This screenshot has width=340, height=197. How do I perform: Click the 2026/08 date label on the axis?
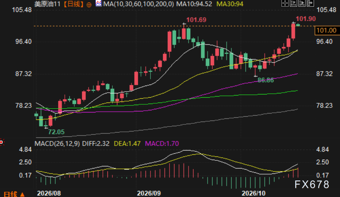(49, 193)
